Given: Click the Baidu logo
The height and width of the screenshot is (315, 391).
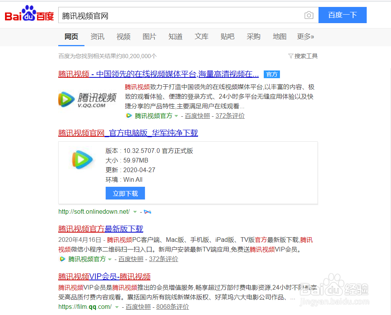Looking at the screenshot, I should point(29,14).
